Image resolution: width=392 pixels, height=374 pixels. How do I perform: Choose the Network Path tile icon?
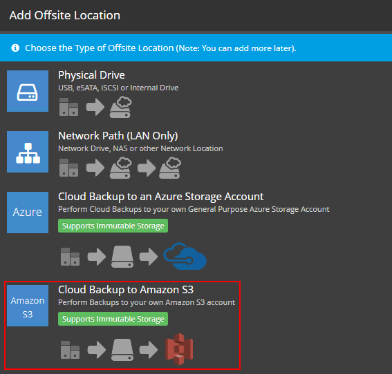tap(28, 152)
